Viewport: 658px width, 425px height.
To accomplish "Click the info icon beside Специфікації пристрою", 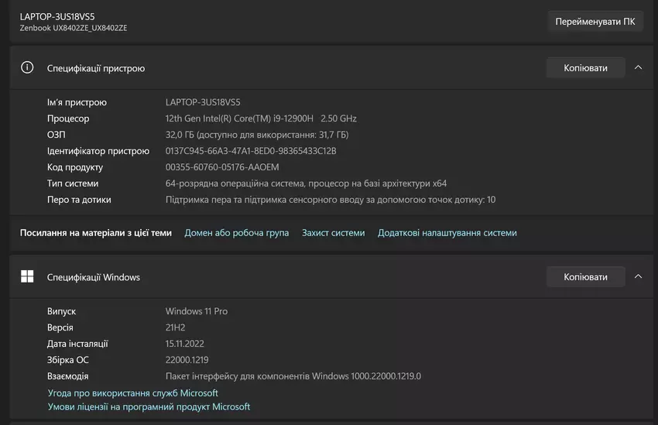I will coord(27,67).
